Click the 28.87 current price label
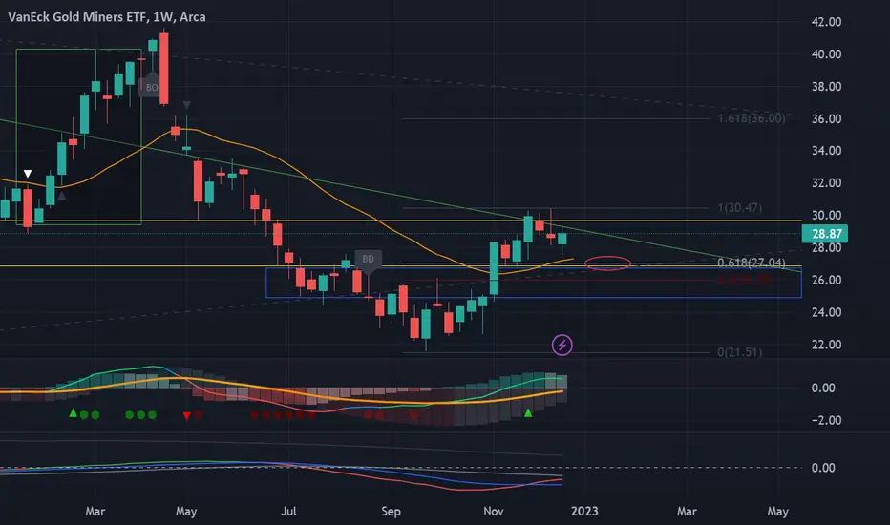890x525 pixels. point(825,234)
